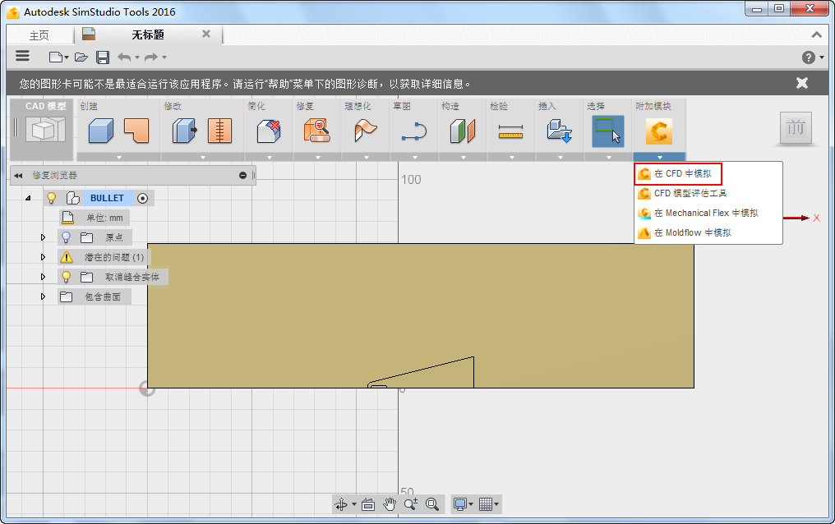Open the modify panel dropdown arrow
The width and height of the screenshot is (835, 524).
(x=202, y=158)
